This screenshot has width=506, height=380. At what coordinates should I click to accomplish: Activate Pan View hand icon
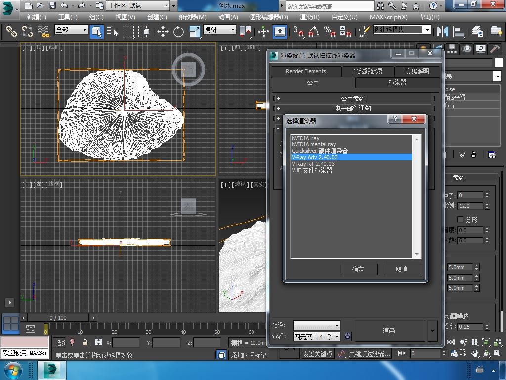pyautogui.click(x=475, y=354)
